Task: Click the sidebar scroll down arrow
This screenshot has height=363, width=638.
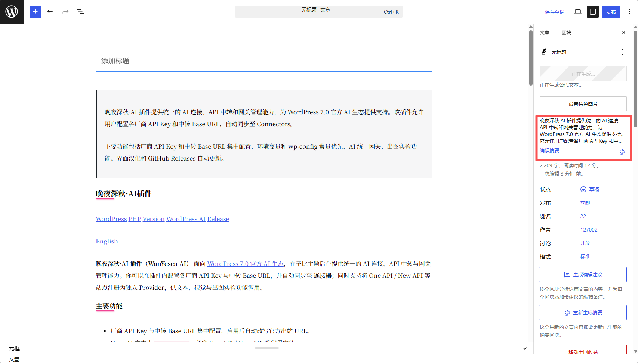Action: pos(635,351)
